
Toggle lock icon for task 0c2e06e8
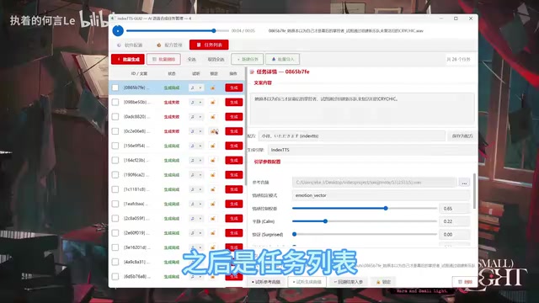[213, 131]
